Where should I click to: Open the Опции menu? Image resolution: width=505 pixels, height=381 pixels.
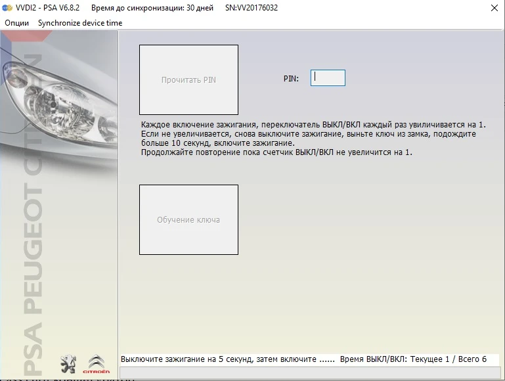(x=17, y=23)
